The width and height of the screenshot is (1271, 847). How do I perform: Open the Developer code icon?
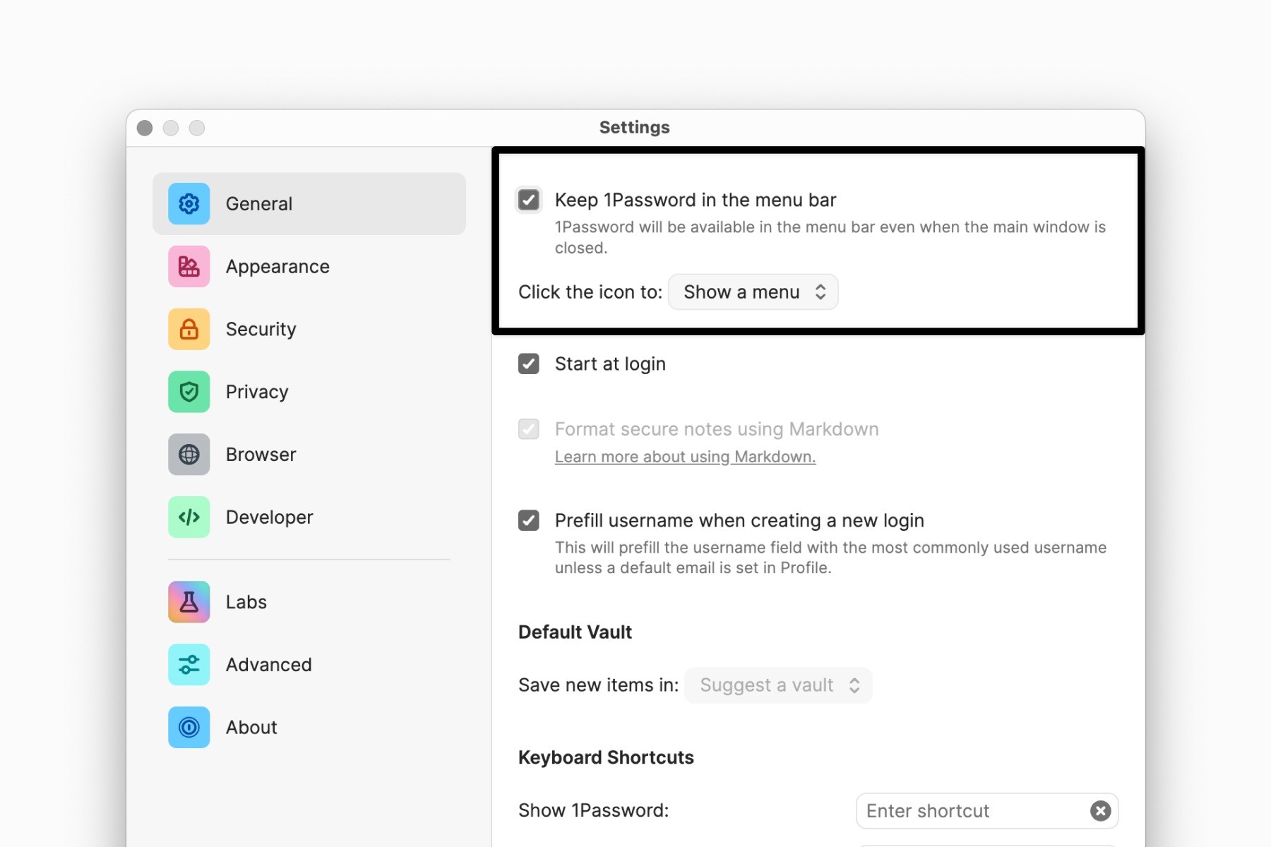pos(189,517)
